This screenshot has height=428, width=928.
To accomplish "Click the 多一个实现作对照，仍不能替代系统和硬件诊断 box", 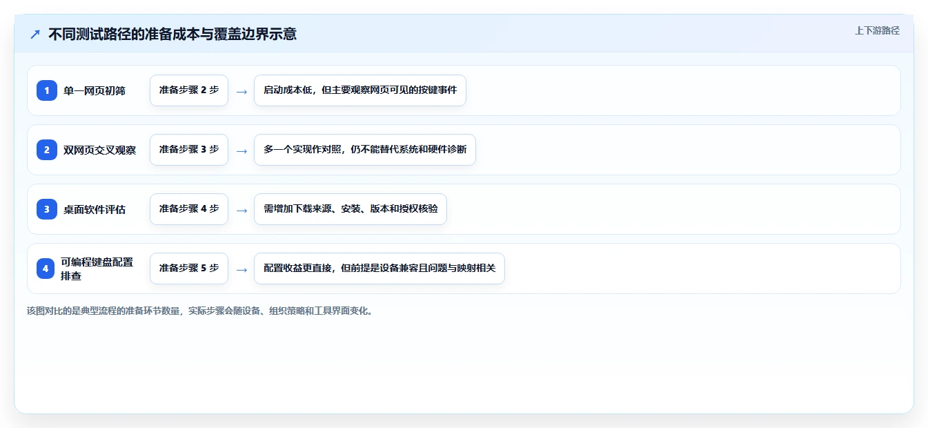I will [365, 150].
